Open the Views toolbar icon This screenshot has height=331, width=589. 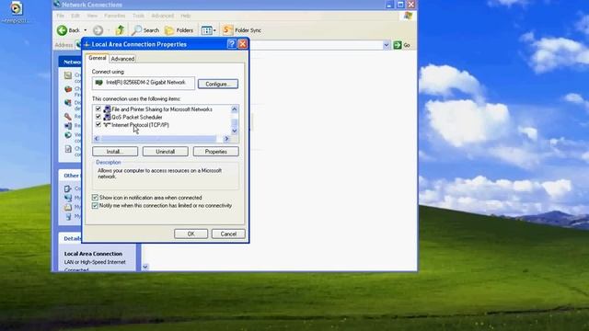(206, 30)
